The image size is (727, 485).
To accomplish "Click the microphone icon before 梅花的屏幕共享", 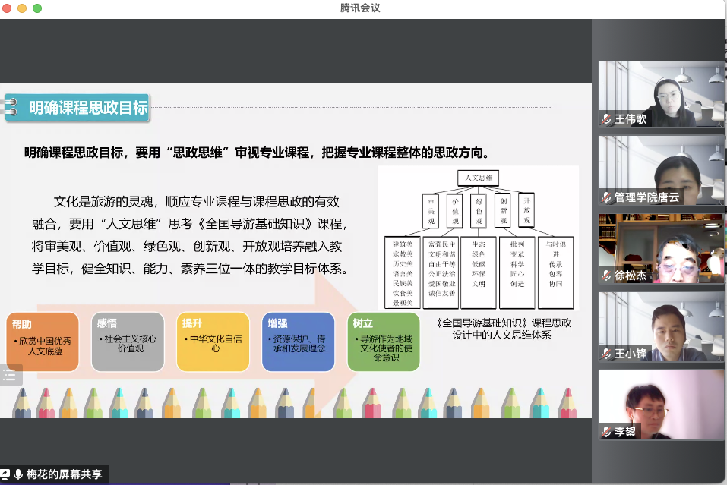I will [x=18, y=474].
